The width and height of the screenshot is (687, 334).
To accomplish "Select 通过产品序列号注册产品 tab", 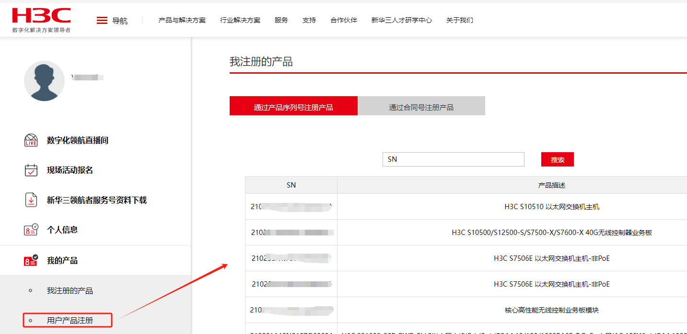I will [x=293, y=106].
